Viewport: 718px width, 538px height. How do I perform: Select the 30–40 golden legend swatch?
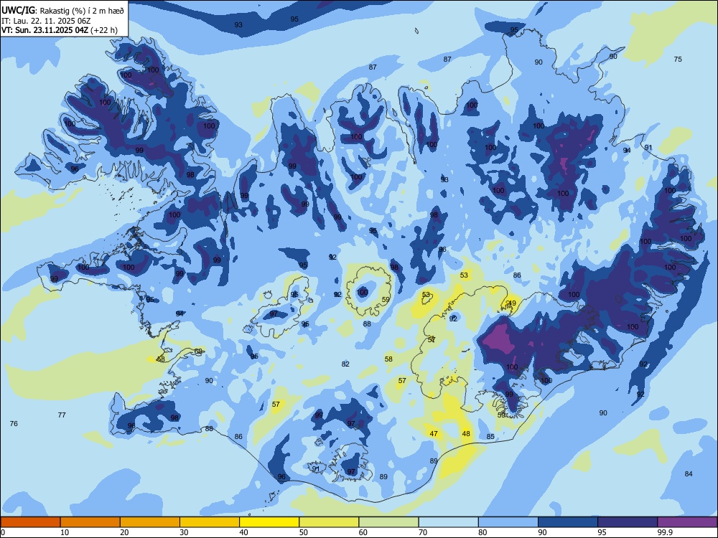coord(210,522)
